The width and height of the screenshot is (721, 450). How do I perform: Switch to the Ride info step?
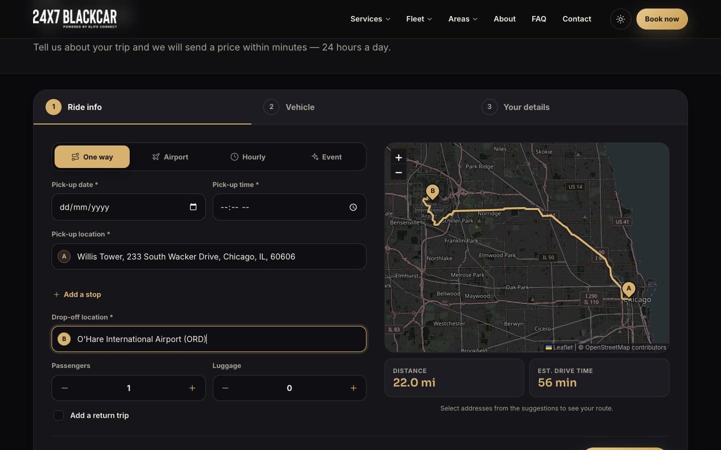142,107
